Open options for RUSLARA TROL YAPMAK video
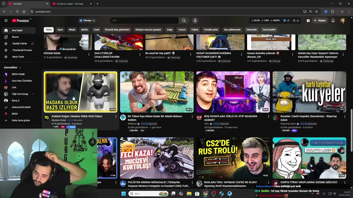This screenshot has width=353, height=198. 268,183
